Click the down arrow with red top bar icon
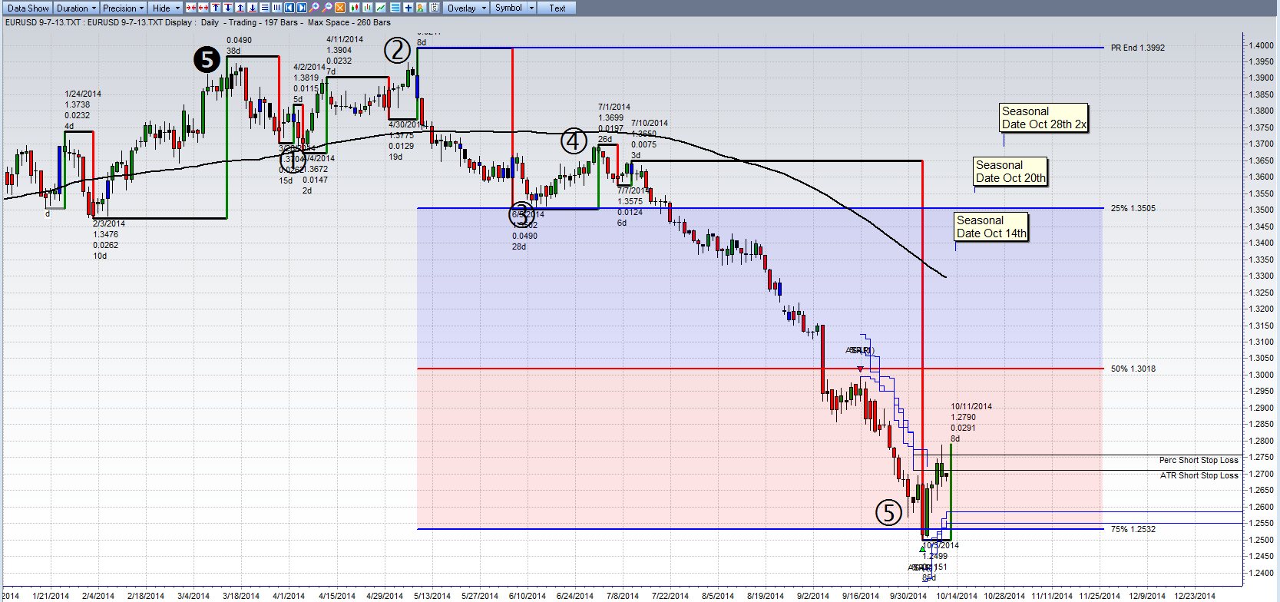Viewport: 1280px width, 602px height. 228,8
